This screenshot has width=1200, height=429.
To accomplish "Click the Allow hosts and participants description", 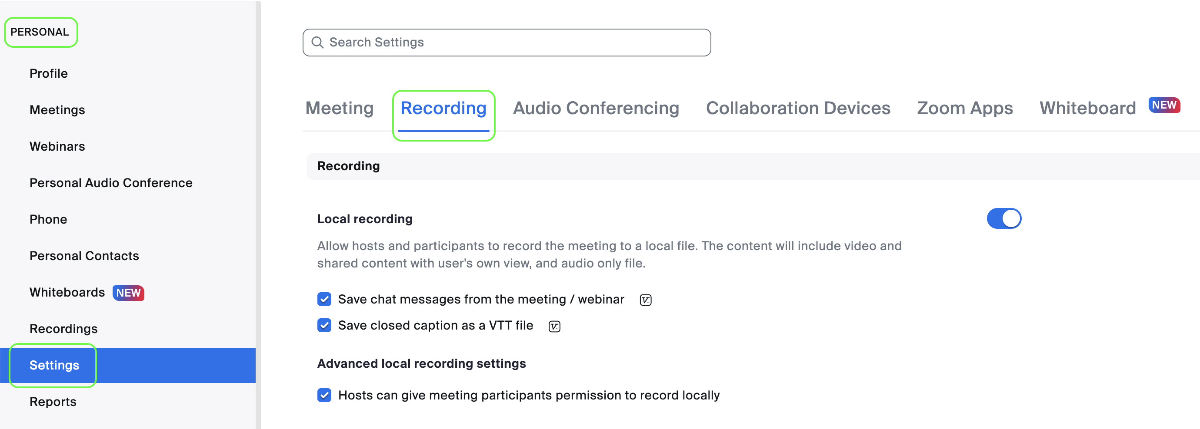I will (x=609, y=254).
